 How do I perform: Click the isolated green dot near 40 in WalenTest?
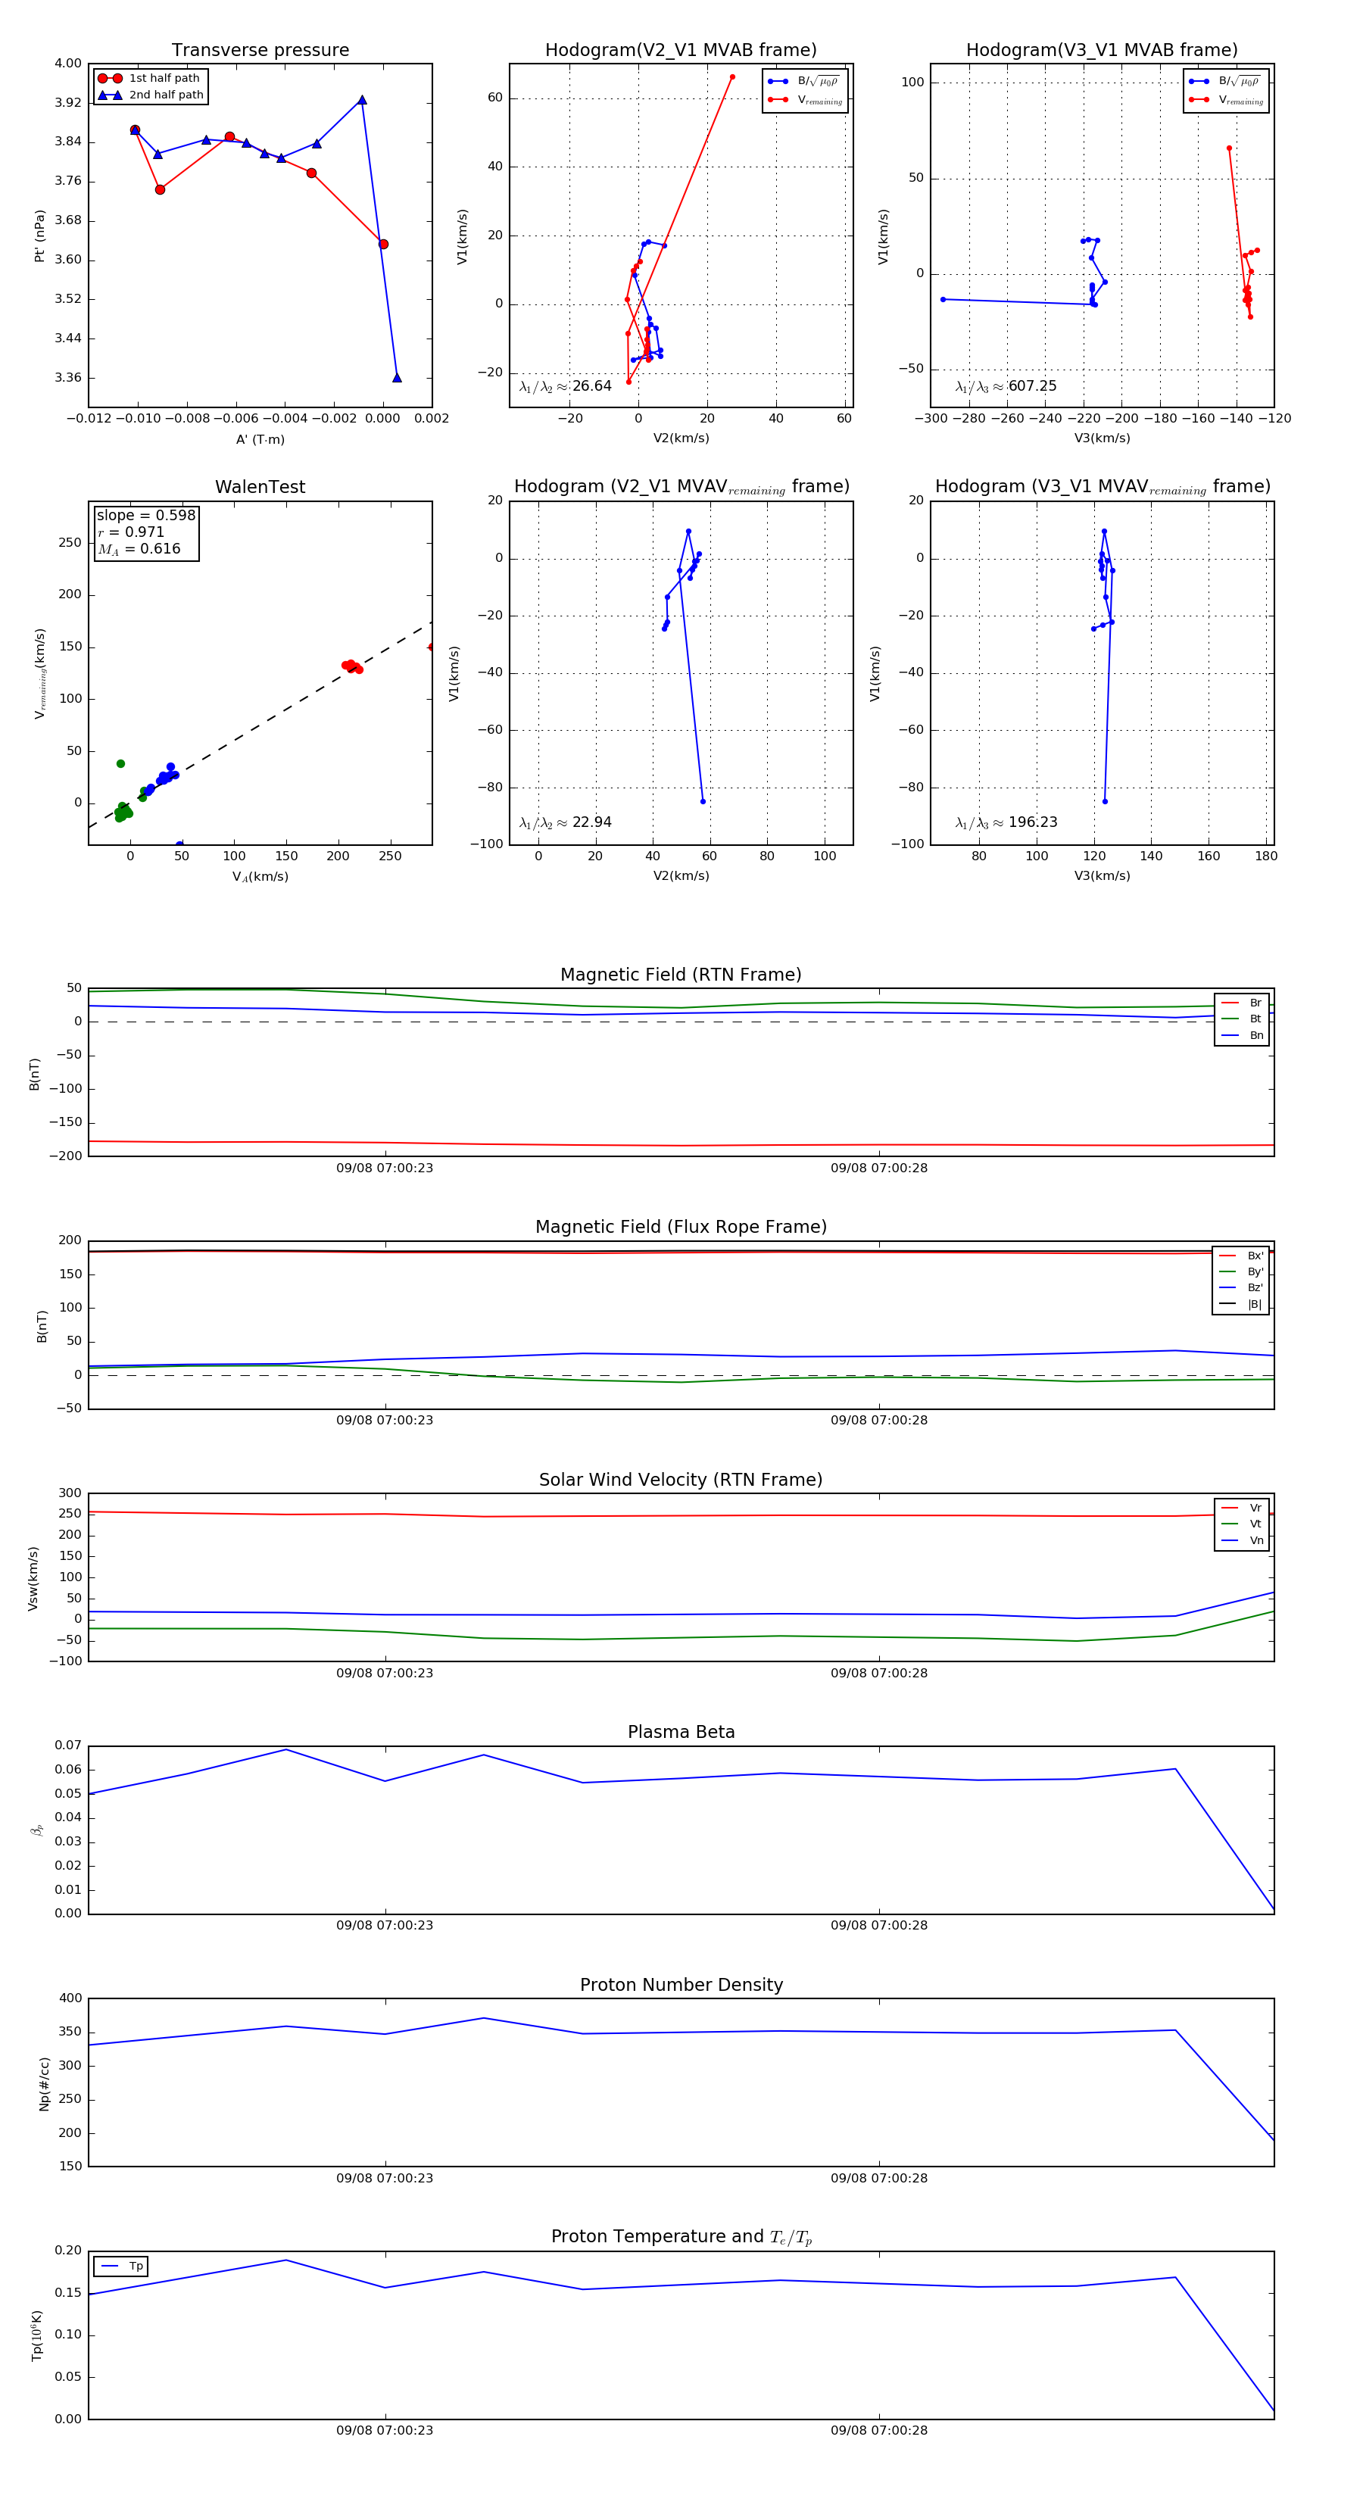tap(120, 763)
